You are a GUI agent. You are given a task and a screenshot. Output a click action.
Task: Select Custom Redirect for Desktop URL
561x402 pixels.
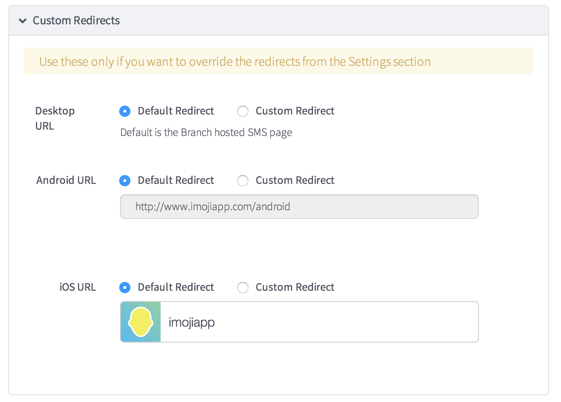tap(243, 111)
